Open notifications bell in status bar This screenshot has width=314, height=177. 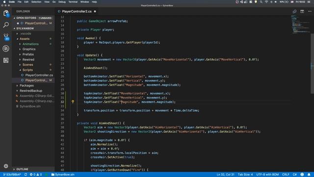pos(309,175)
